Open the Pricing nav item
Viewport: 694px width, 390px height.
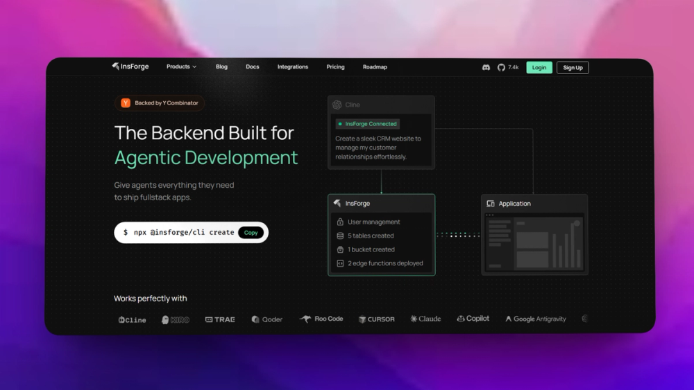pyautogui.click(x=335, y=67)
